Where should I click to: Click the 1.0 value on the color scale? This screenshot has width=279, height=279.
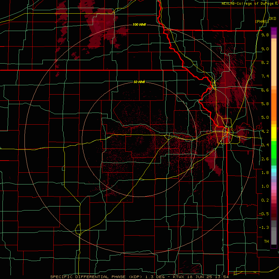(x=265, y=186)
